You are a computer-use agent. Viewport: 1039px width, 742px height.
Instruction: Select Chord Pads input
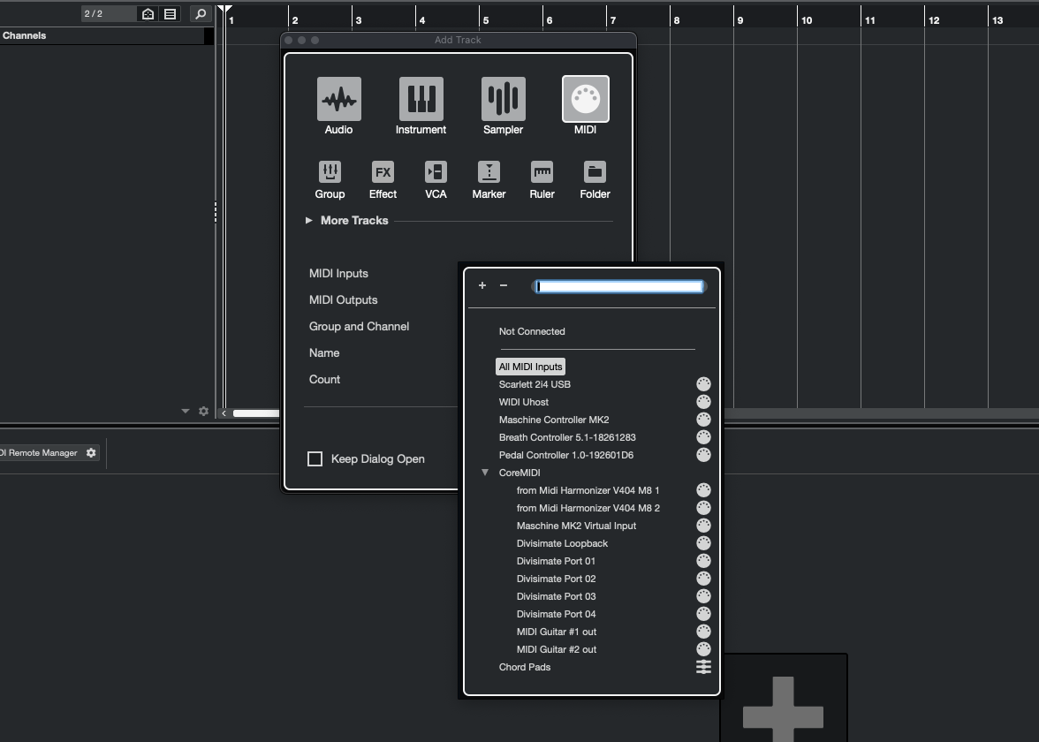(x=525, y=667)
